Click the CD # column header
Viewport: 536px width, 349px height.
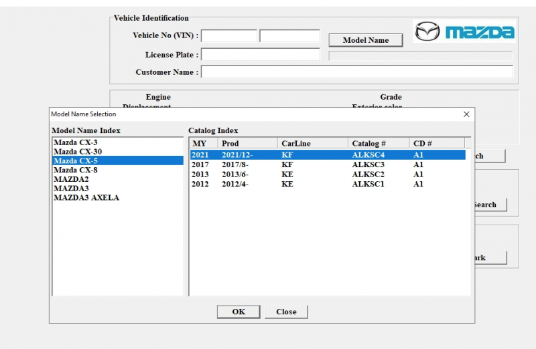tap(437, 143)
